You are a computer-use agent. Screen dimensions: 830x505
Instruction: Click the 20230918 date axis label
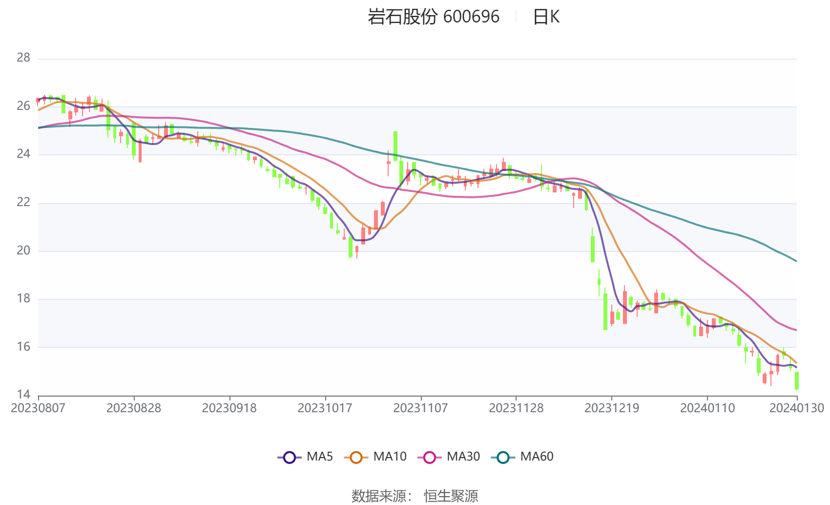click(229, 408)
